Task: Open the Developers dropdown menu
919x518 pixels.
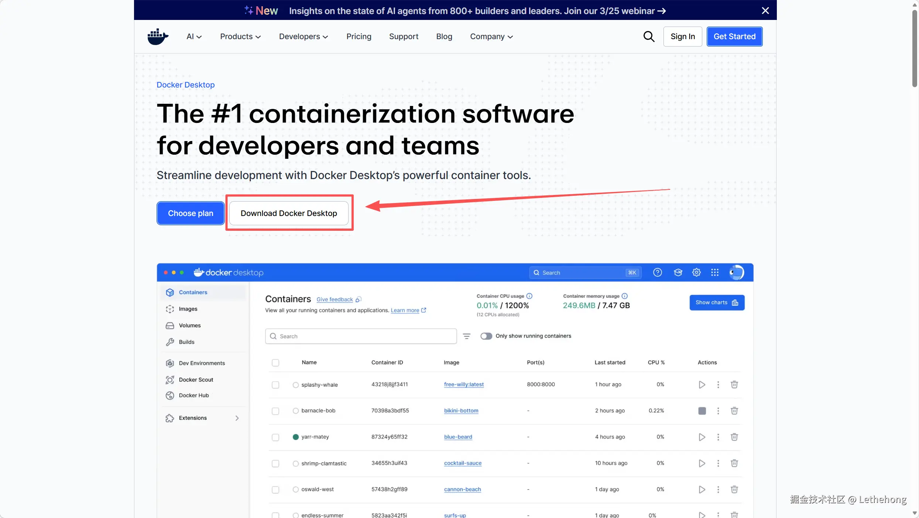Action: (303, 37)
